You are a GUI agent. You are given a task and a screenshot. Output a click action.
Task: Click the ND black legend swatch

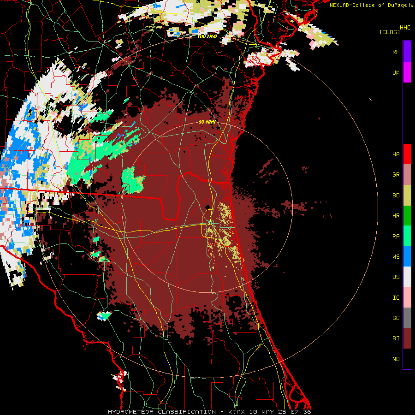point(407,359)
